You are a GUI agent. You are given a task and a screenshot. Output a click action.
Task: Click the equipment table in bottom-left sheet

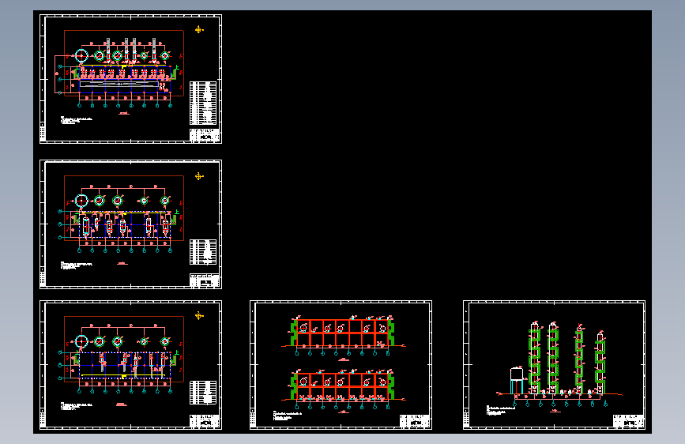pos(203,393)
